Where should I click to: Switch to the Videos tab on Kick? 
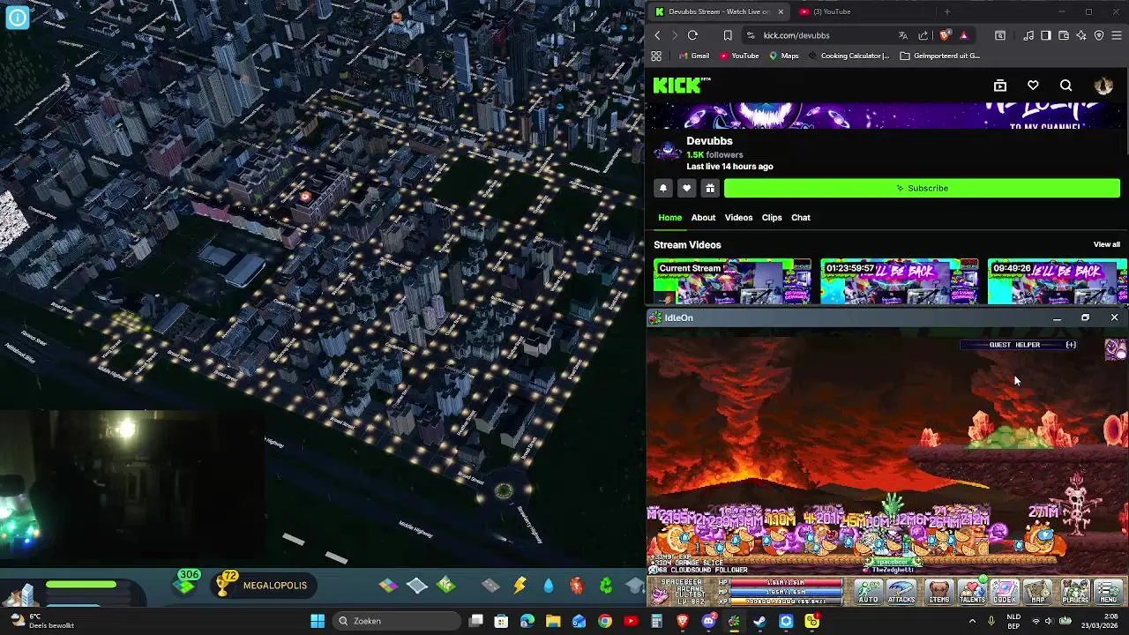(x=738, y=218)
